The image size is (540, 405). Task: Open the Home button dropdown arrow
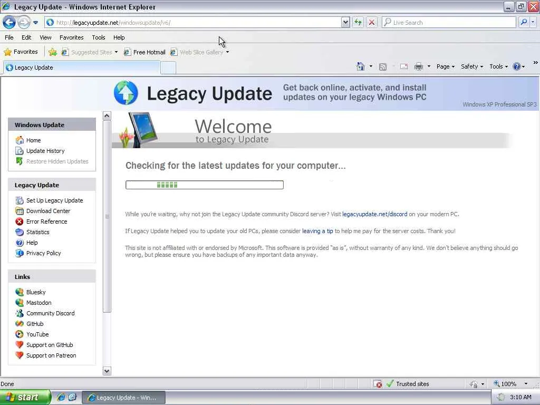(x=371, y=66)
